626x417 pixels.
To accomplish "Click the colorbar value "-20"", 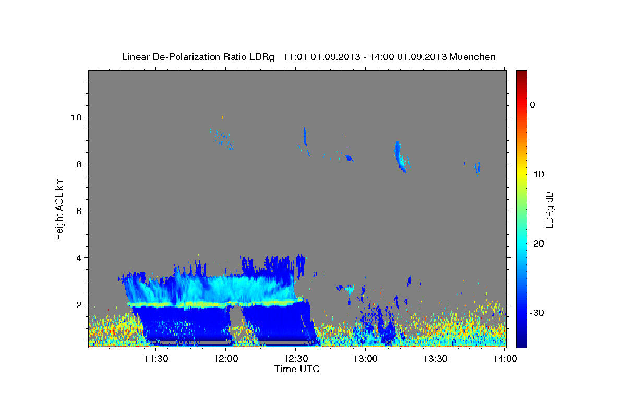I will click(537, 243).
